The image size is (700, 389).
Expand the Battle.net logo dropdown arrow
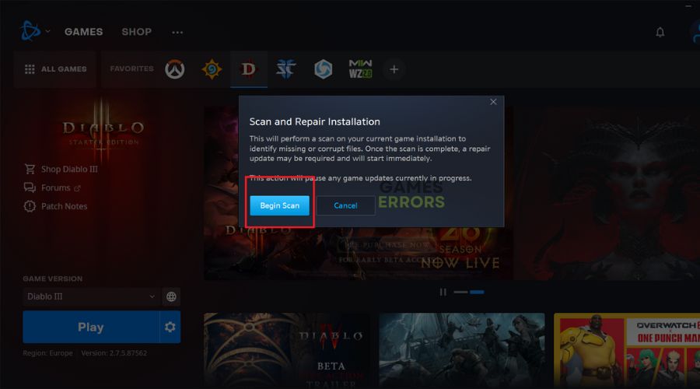coord(47,31)
